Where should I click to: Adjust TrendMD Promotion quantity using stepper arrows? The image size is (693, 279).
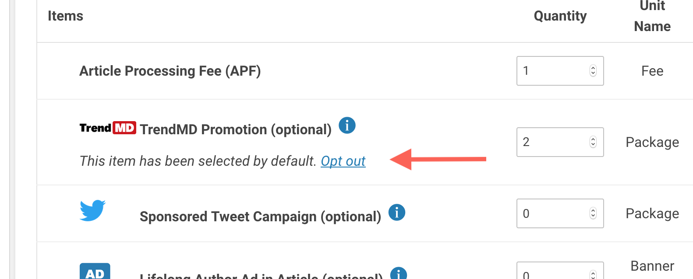click(593, 142)
